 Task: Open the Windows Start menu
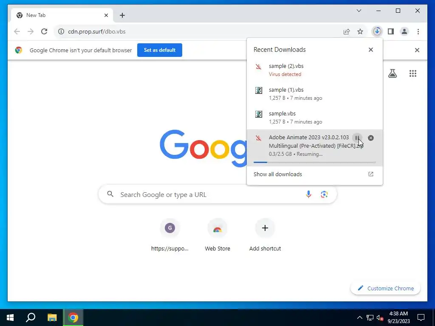coord(10,318)
